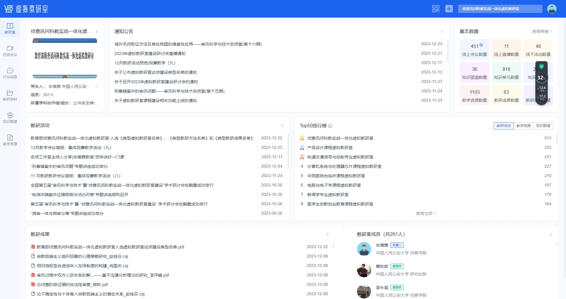Click file icon of 相对消极型合适成年人 caj
Screen dimensions: 566x299
pos(33,265)
